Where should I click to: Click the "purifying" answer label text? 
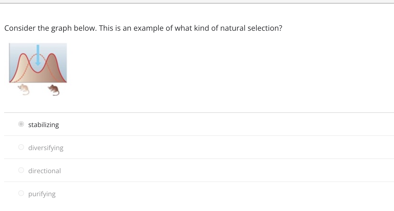click(42, 194)
